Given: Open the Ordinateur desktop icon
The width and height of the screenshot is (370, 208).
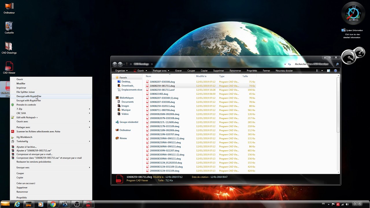Looking at the screenshot, I should pyautogui.click(x=9, y=8).
